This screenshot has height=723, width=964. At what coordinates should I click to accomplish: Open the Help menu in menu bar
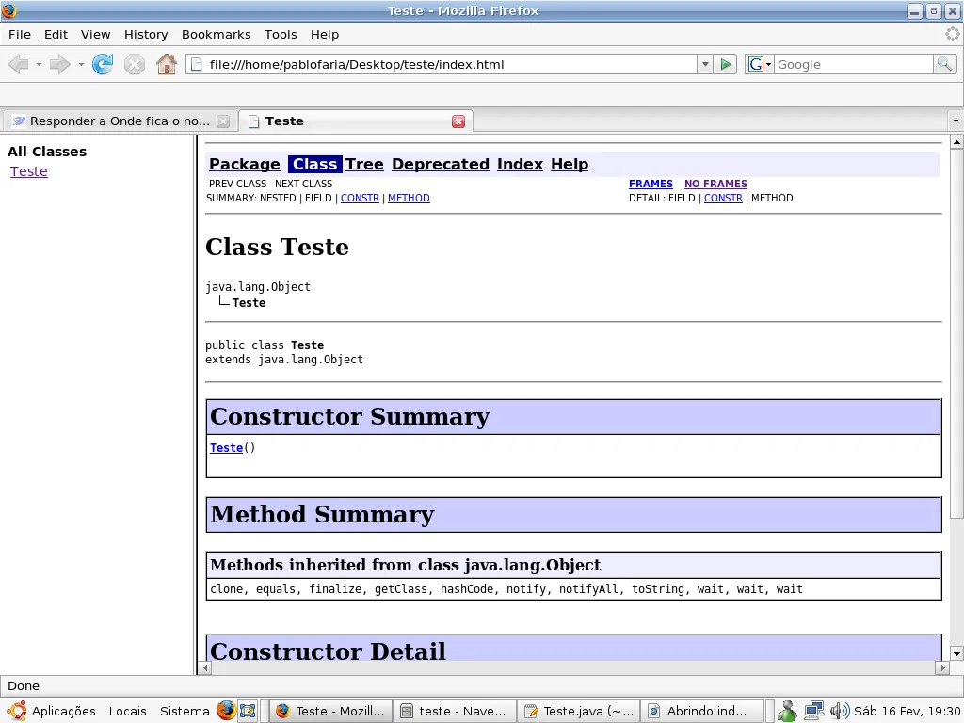(325, 35)
